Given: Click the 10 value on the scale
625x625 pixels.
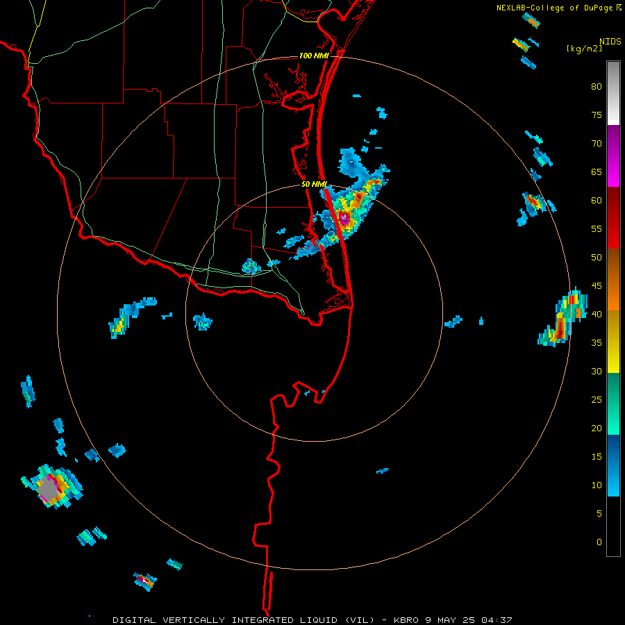Looking at the screenshot, I should point(597,485).
